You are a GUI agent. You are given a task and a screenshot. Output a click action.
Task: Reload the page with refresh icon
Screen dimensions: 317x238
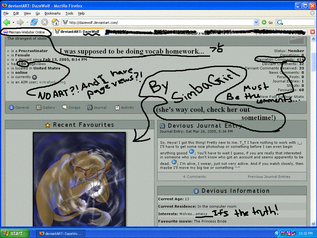(x=34, y=22)
